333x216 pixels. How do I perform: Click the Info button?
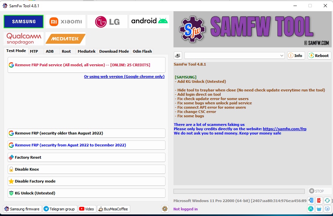coord(295,55)
